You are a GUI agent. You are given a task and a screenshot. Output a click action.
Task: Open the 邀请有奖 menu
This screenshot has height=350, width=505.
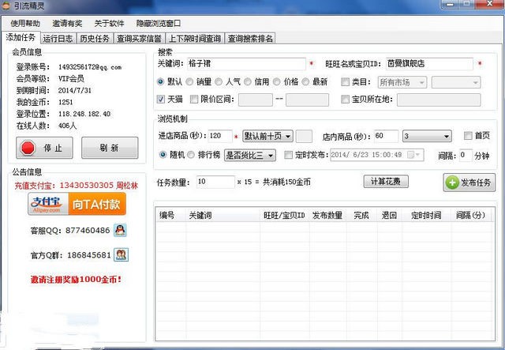coord(67,24)
